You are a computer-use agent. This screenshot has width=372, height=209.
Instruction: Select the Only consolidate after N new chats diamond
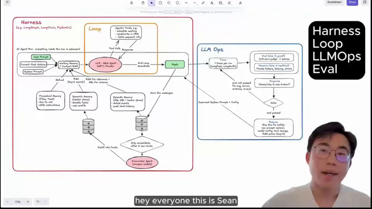click(142, 144)
